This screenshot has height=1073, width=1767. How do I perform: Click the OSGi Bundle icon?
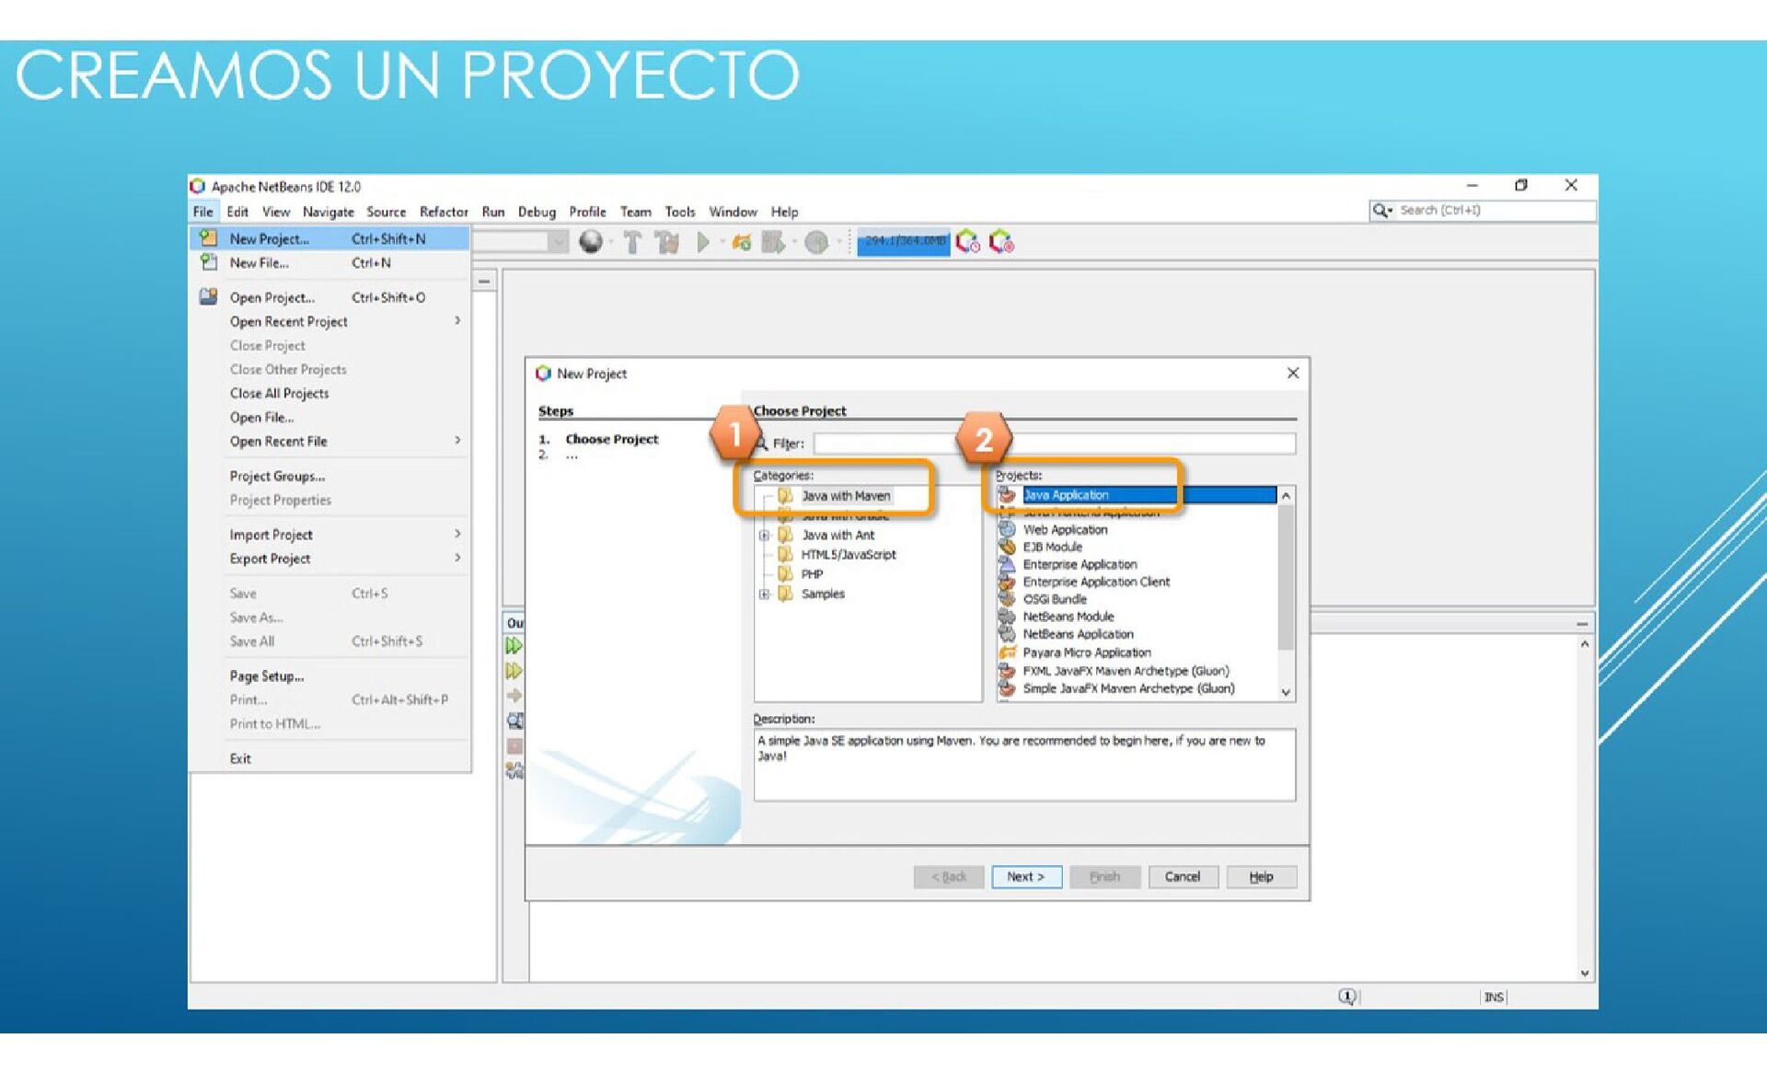point(1007,599)
